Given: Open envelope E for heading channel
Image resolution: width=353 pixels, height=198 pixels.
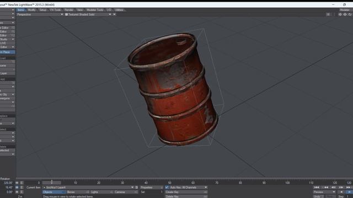Looking at the screenshot, I should pyautogui.click(x=22, y=183).
